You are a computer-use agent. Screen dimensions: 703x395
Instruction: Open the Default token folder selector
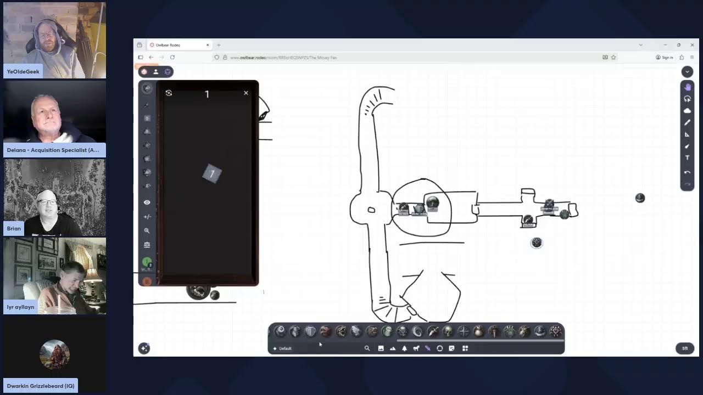(x=284, y=348)
